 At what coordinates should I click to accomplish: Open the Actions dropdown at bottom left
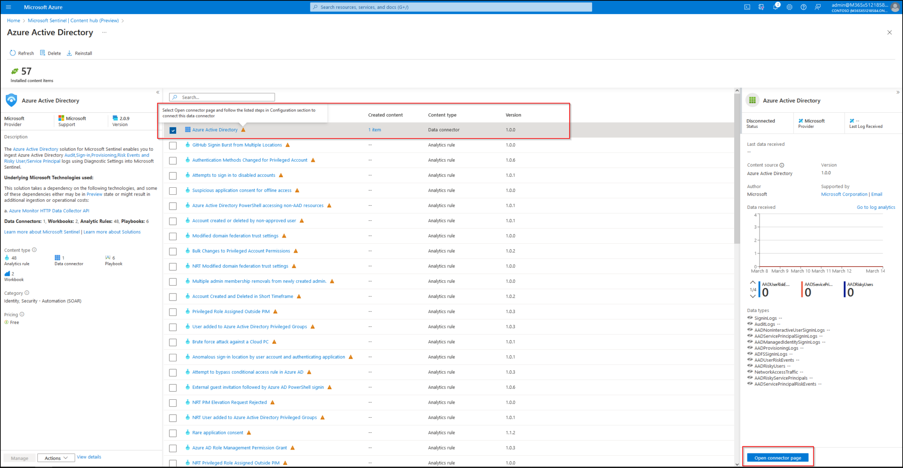(x=56, y=458)
